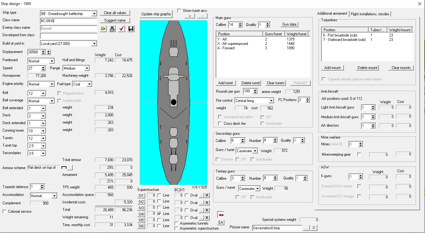The image size is (425, 233).
Task: Click the print design icon
Action: (x=112, y=29)
